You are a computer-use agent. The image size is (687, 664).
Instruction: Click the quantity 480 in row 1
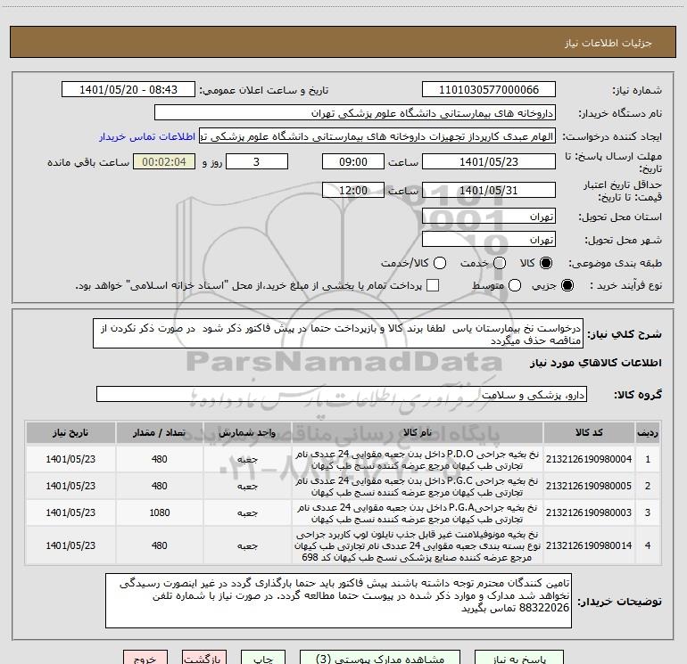coord(159,459)
